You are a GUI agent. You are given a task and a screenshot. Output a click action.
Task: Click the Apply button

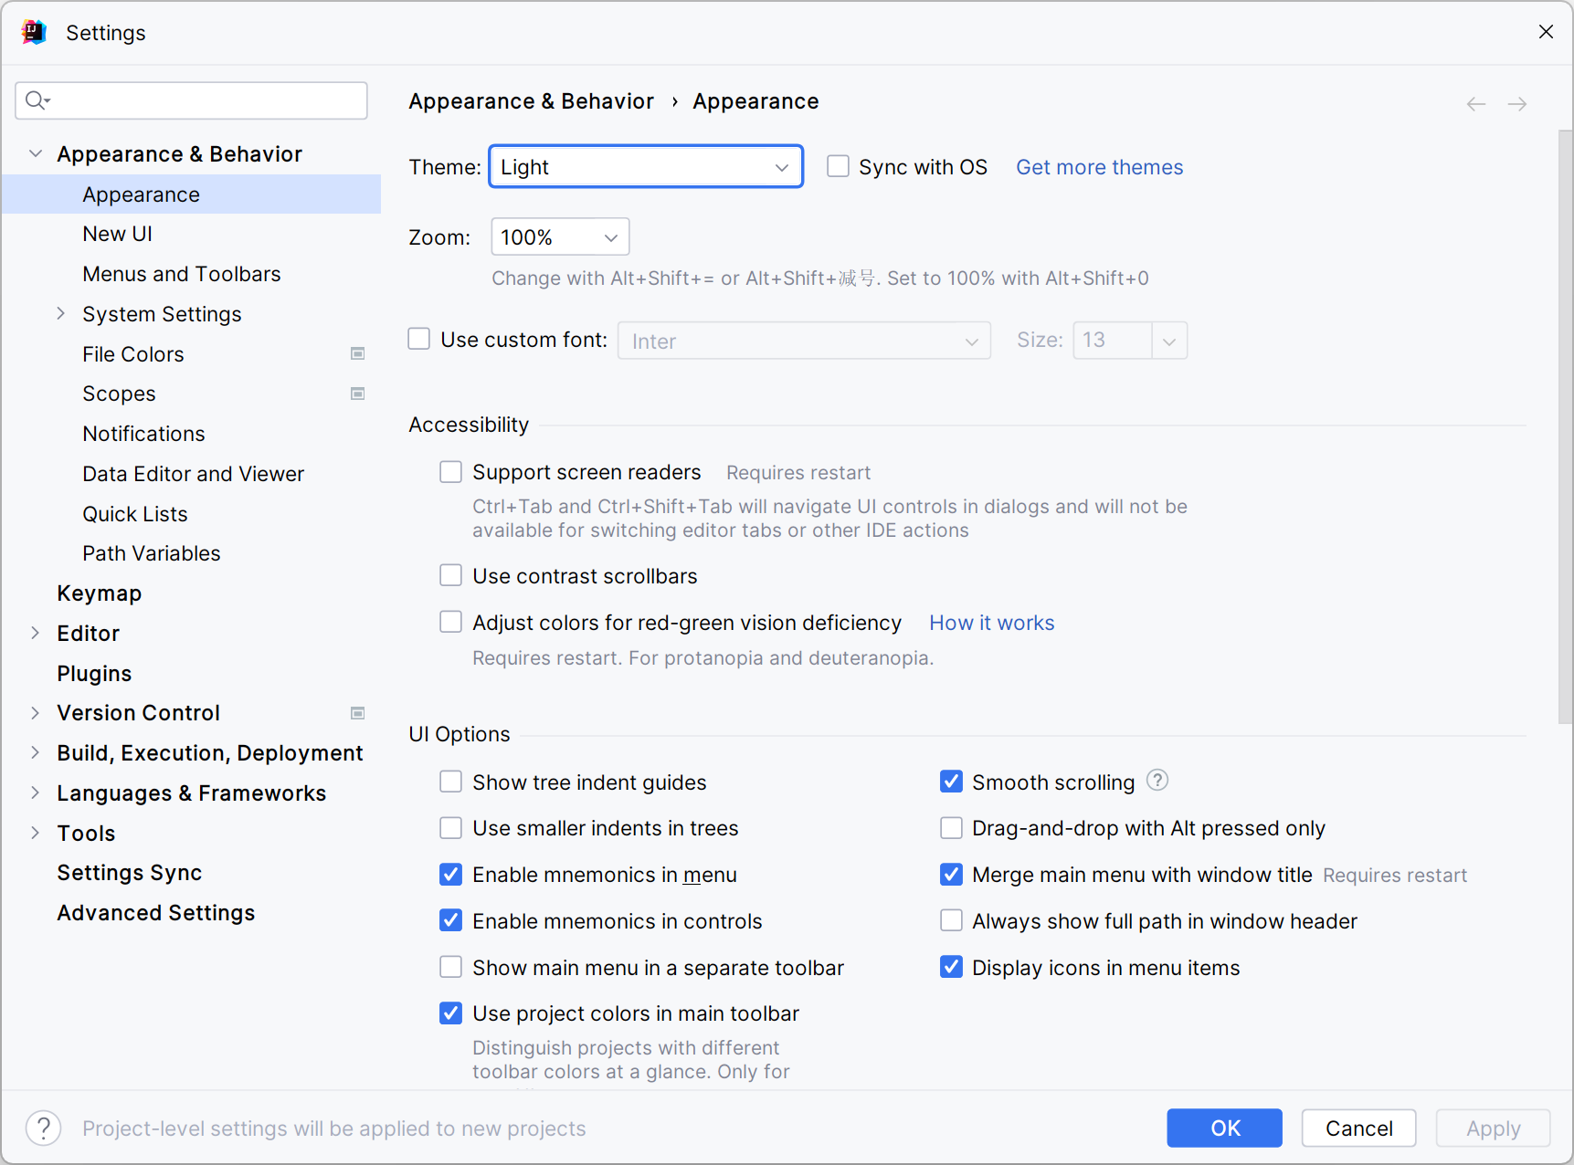1493,1128
